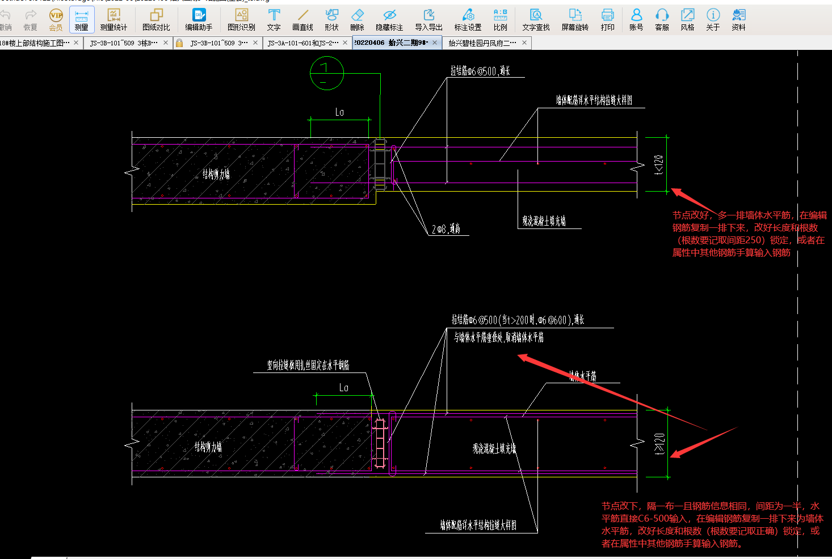Toggle 隐藏标注 hide annotations

coord(389,20)
